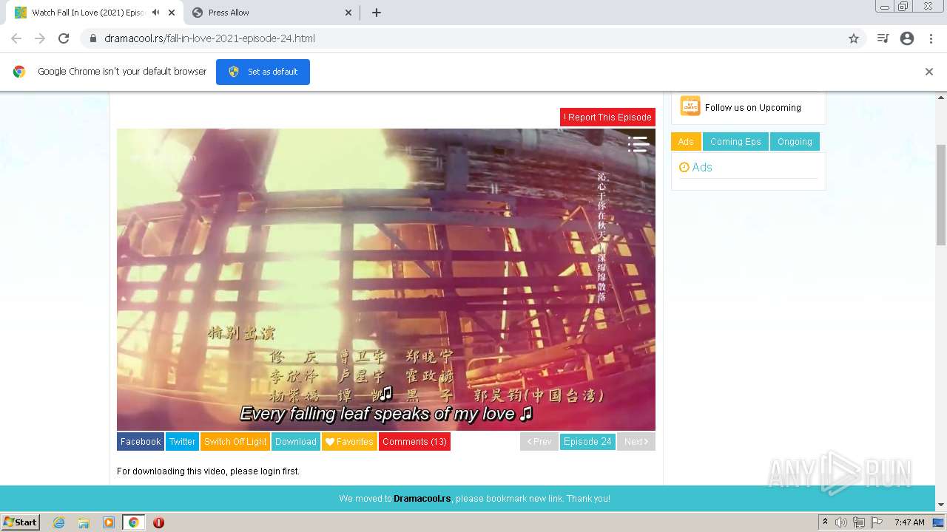Go to the Next episode

click(636, 441)
